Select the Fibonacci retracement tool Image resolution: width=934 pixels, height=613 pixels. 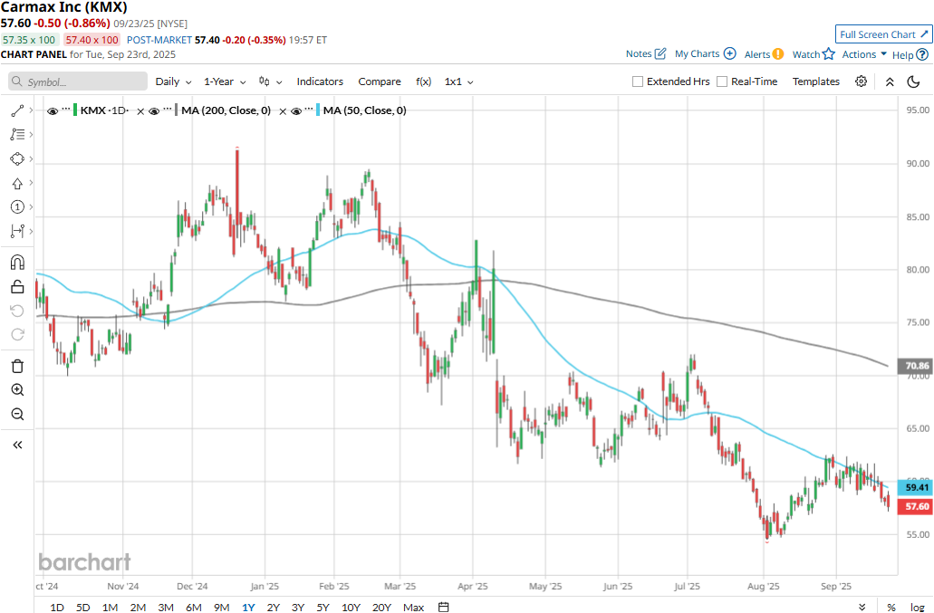(17, 135)
